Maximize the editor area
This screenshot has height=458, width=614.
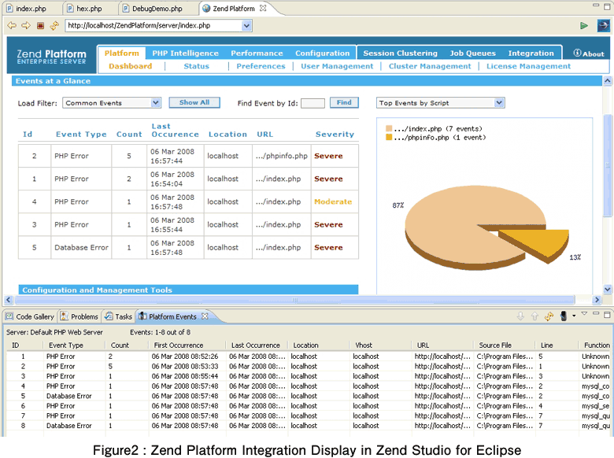pyautogui.click(x=607, y=6)
